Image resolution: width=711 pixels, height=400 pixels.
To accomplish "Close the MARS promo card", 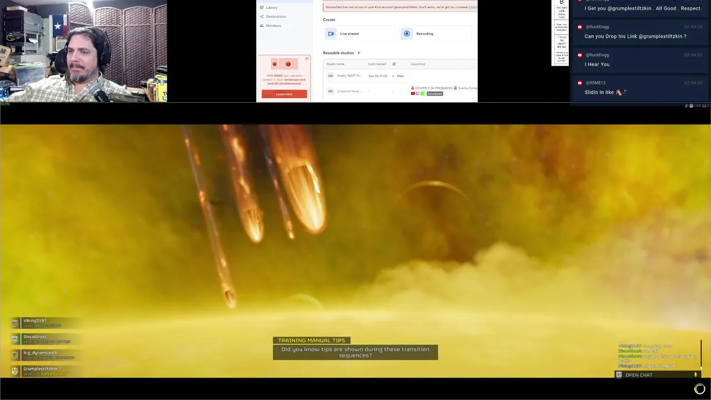I will tap(307, 58).
